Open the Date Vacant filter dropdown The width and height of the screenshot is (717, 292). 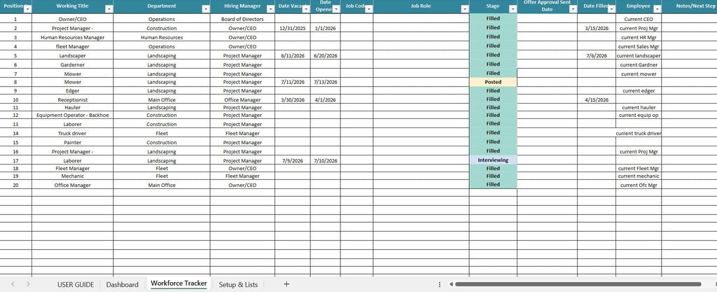(x=306, y=9)
